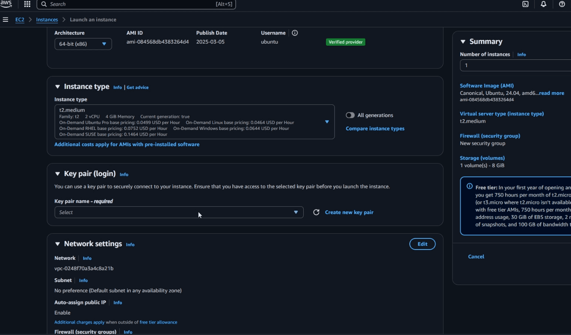Screen dimensions: 571x335
Task: Open the AWS console home logo
Action: 6,4
